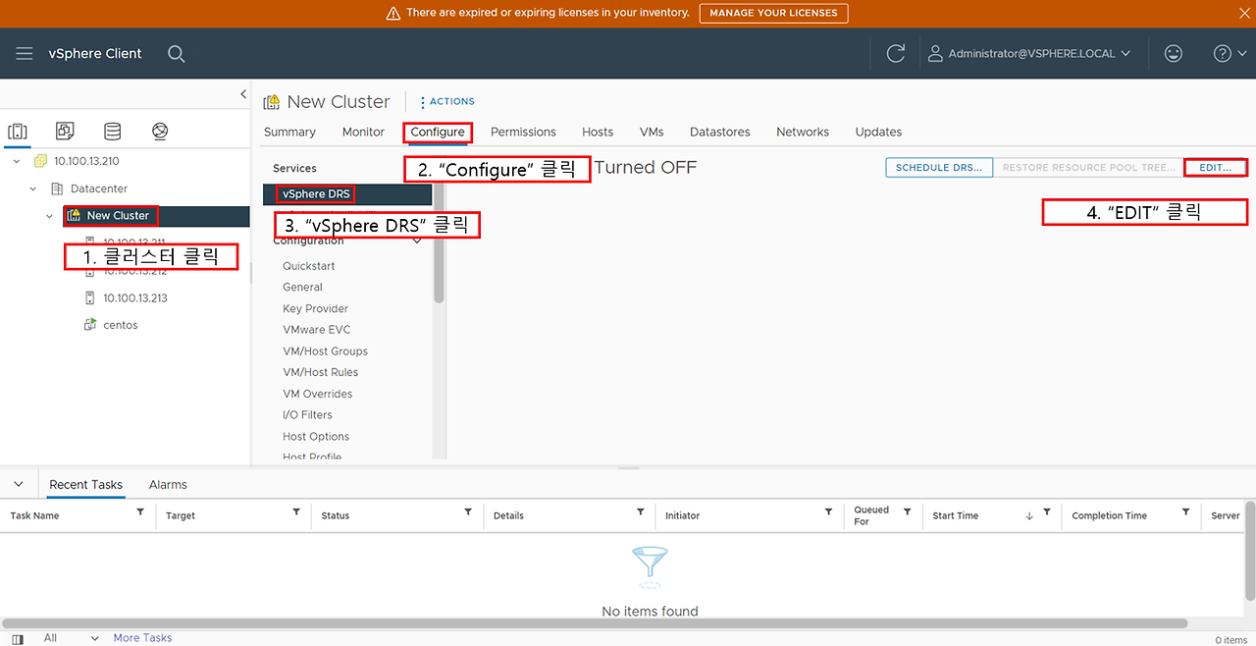Switch to the Recent Tasks tab
The height and width of the screenshot is (646, 1256).
[86, 485]
